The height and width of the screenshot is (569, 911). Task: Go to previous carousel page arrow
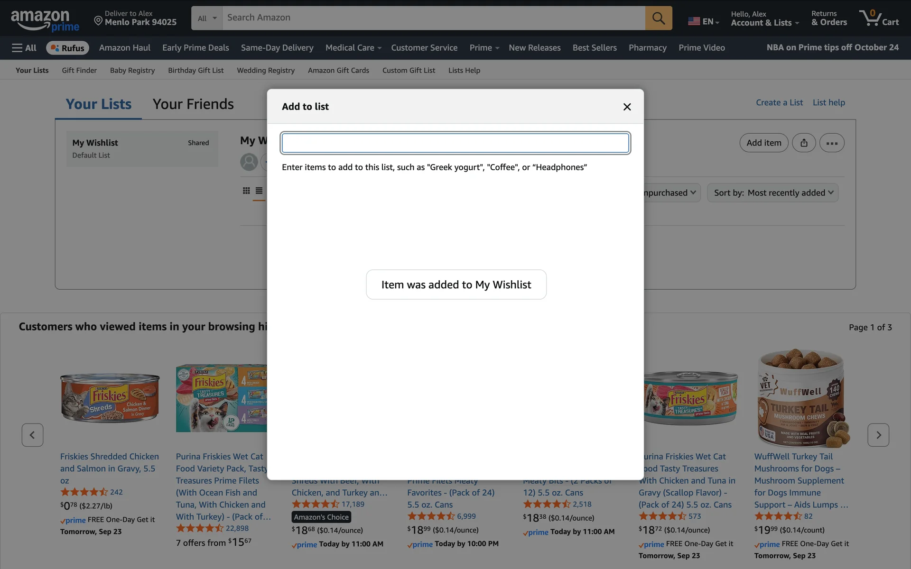32,435
